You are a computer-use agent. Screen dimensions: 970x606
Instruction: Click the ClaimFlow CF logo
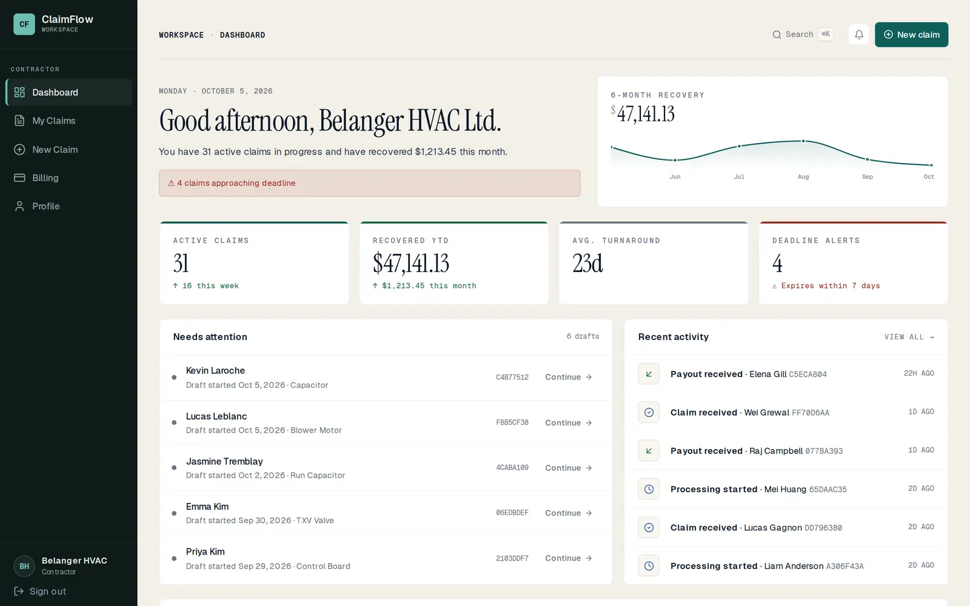tap(24, 24)
